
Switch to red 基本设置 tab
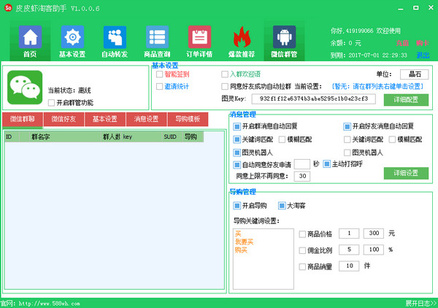coord(105,119)
